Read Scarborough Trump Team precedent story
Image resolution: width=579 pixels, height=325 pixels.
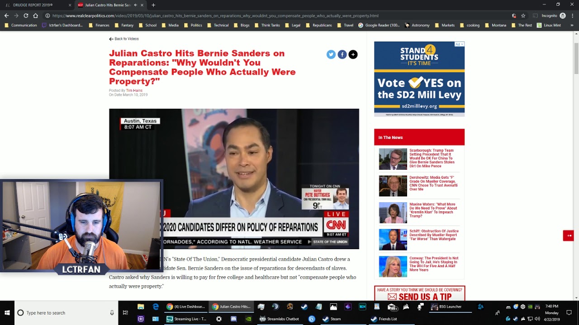[432, 158]
